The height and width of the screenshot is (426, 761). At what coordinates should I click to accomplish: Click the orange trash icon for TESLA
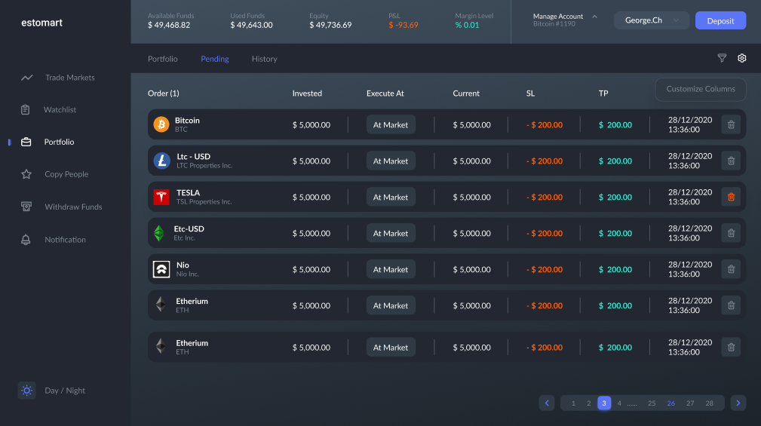pos(731,198)
